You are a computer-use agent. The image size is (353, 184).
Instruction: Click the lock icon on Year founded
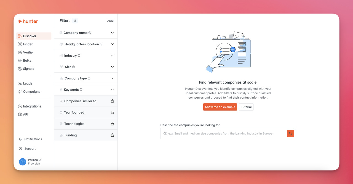coord(112,112)
